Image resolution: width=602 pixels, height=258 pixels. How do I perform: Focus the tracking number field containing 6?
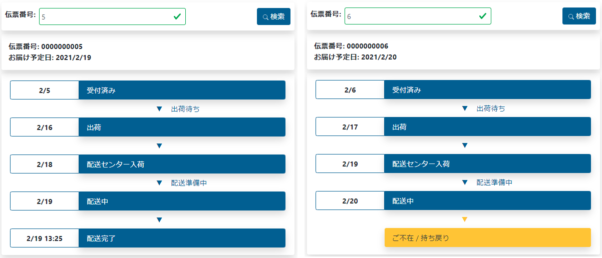pyautogui.click(x=411, y=16)
